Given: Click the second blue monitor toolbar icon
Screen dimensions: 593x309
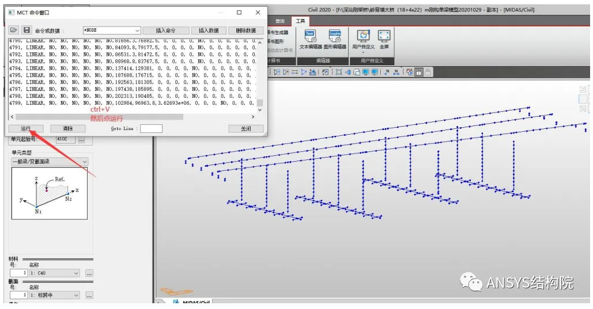Looking at the screenshot, I should point(375,72).
